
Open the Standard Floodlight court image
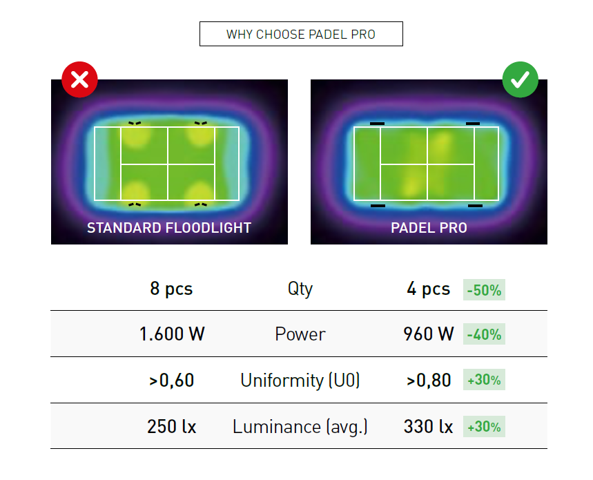pyautogui.click(x=169, y=163)
